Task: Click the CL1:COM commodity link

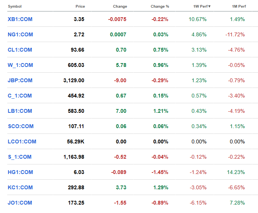Action: (x=20, y=50)
